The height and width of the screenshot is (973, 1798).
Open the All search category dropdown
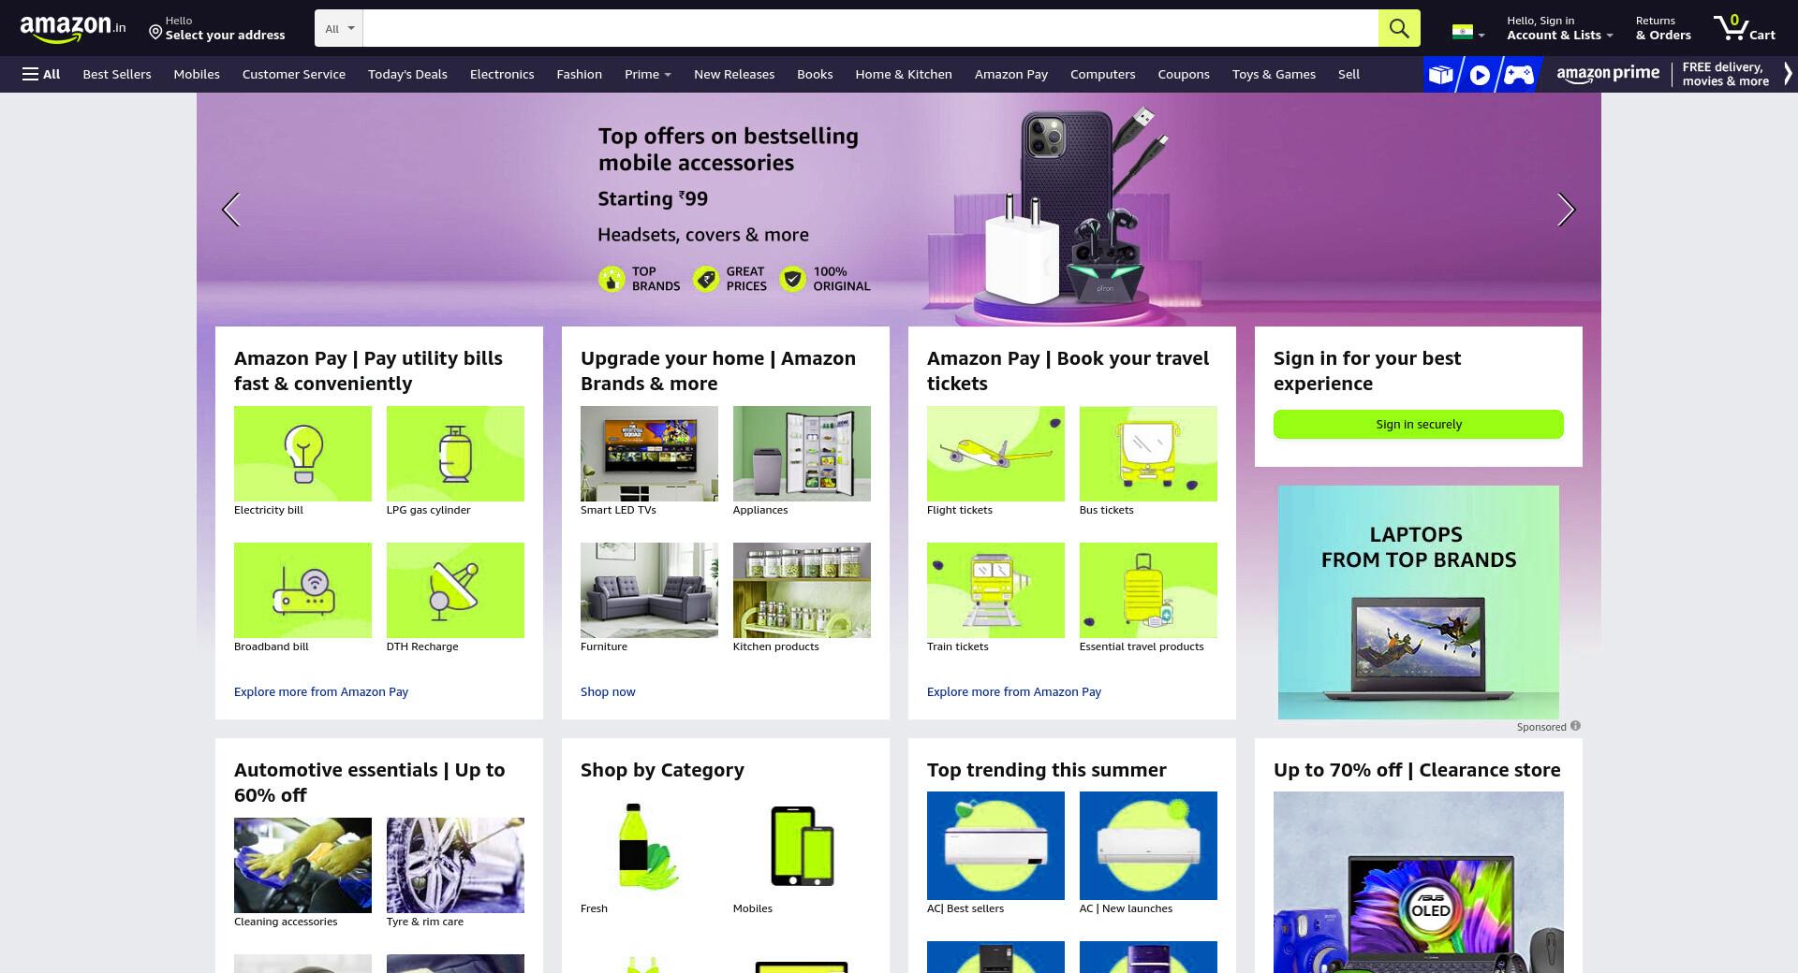tap(339, 28)
